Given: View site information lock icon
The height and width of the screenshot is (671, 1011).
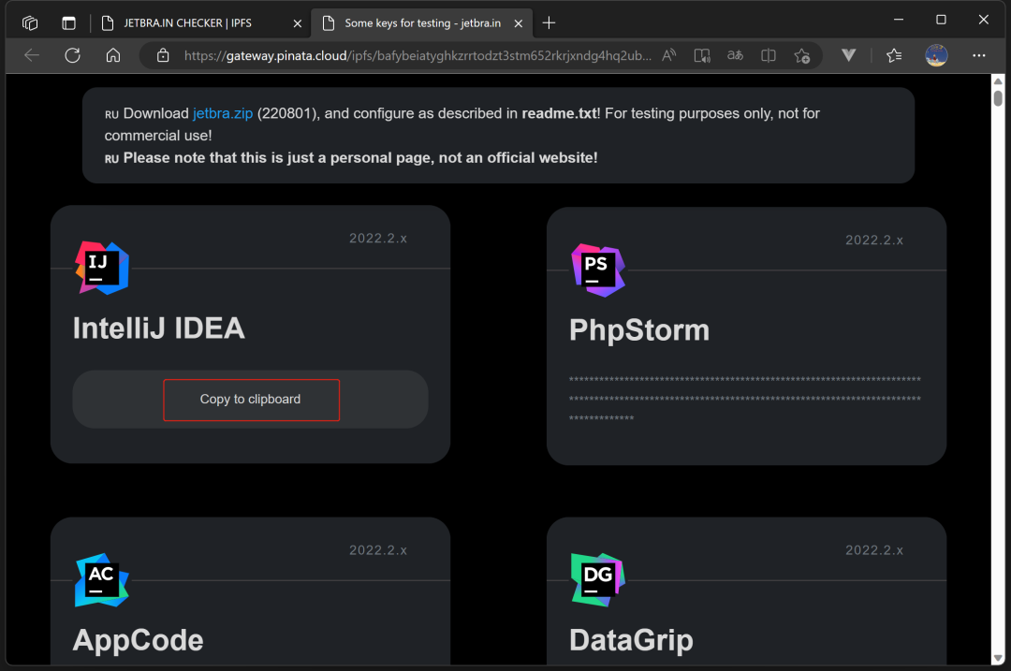Looking at the screenshot, I should click(163, 55).
